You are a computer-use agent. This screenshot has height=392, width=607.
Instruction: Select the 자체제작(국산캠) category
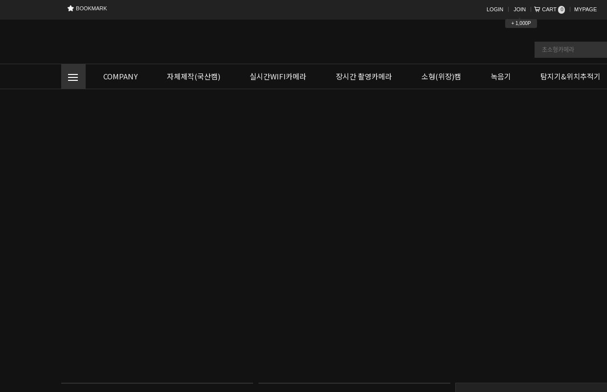193,77
